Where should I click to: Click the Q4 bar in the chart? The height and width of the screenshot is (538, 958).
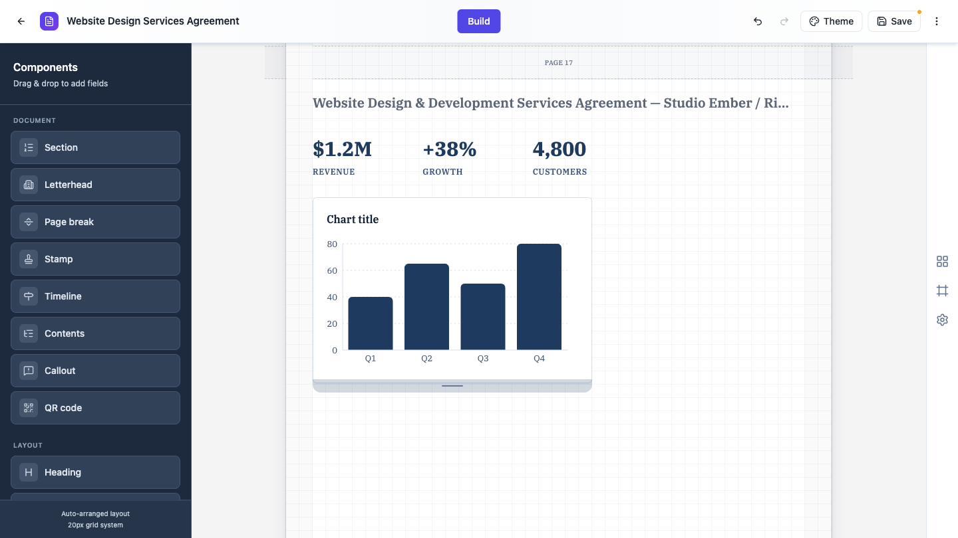(539, 297)
